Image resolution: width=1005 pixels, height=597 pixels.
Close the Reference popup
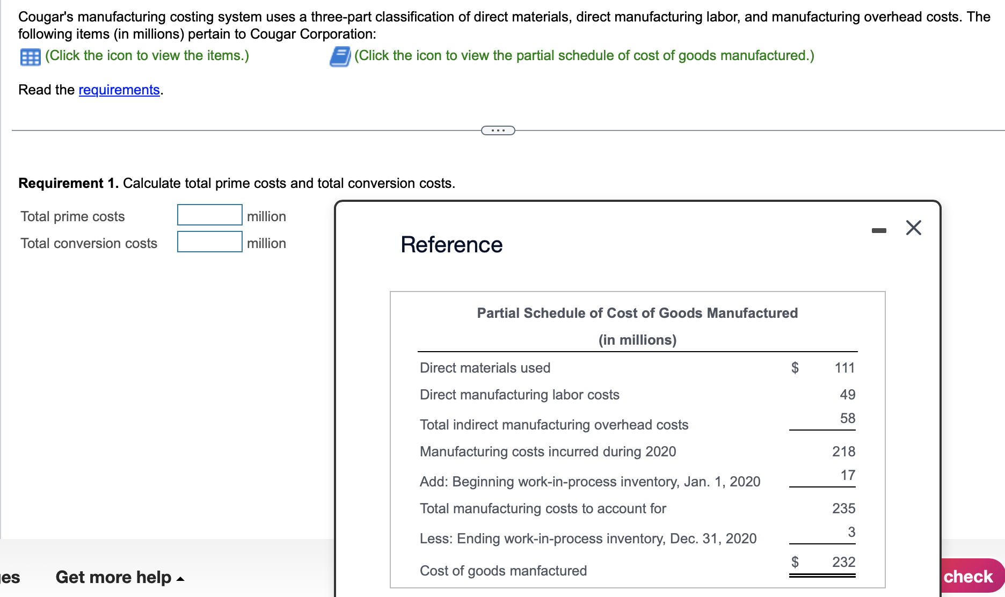tap(914, 228)
